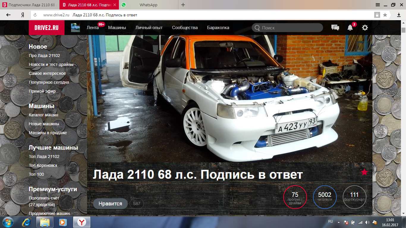Open the site settings gear icon

[365, 28]
